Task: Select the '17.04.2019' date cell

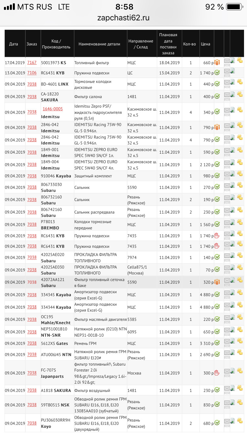Action: tap(15, 63)
